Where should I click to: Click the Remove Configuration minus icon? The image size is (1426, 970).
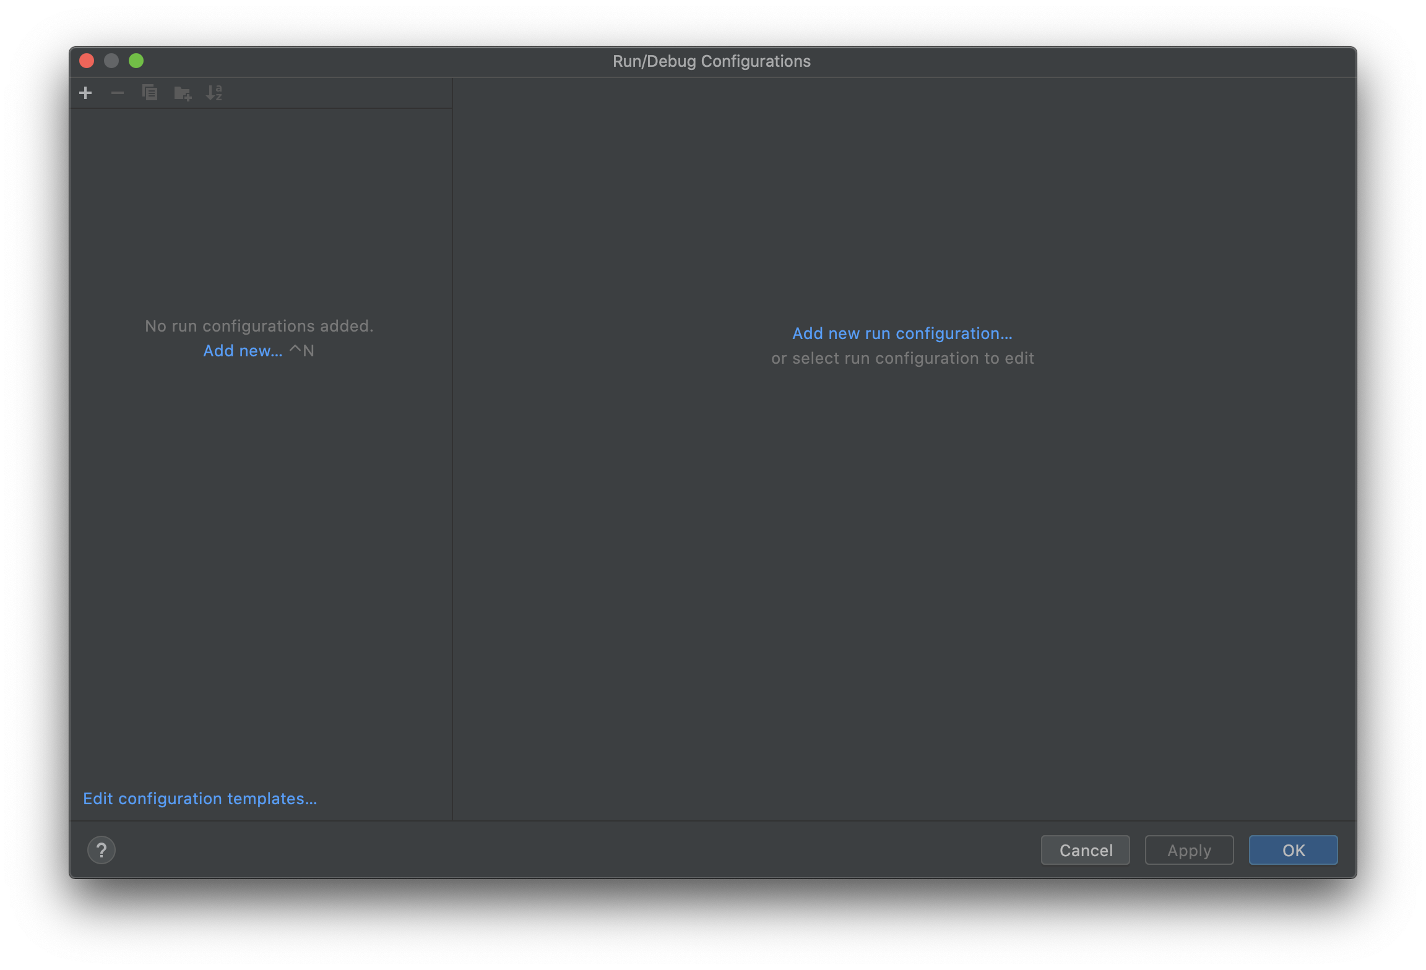tap(118, 93)
